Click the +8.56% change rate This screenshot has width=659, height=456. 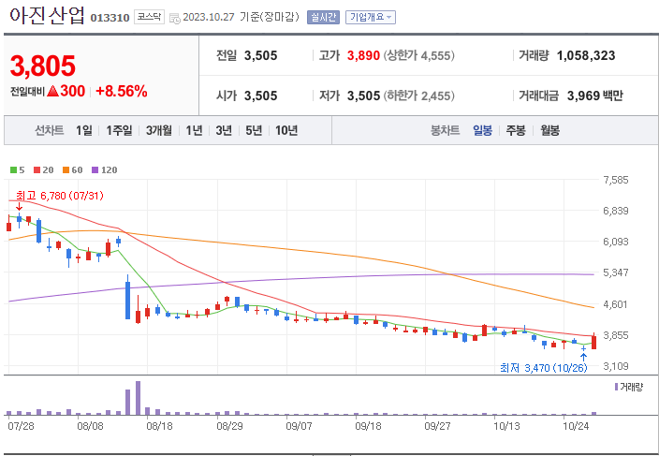122,91
